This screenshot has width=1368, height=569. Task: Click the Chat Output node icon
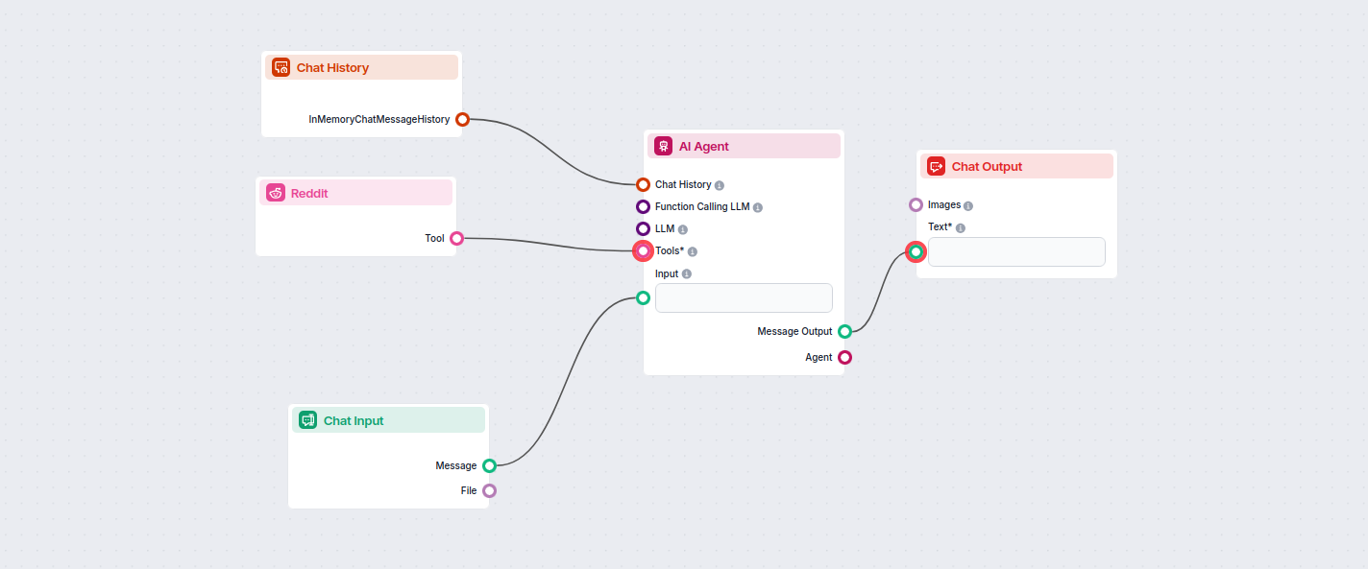pos(936,166)
